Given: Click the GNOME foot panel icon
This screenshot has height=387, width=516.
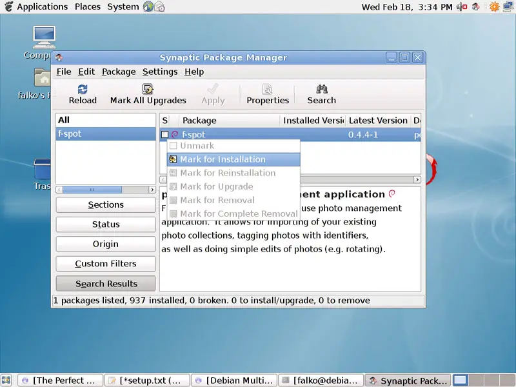Looking at the screenshot, I should (8, 6).
